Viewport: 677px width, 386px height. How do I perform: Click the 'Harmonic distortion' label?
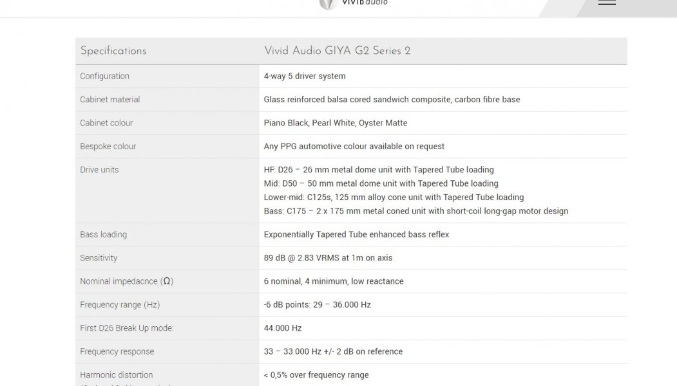pyautogui.click(x=116, y=375)
